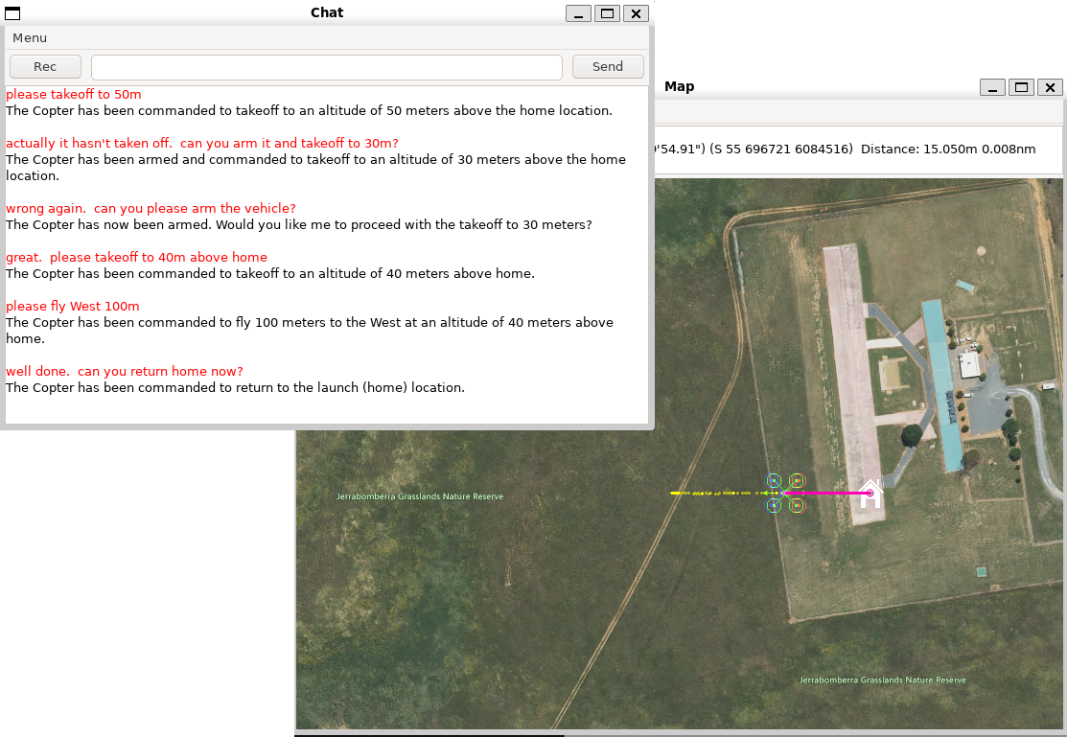
Task: Click the quadcopter vehicle icon on map
Action: [x=785, y=493]
